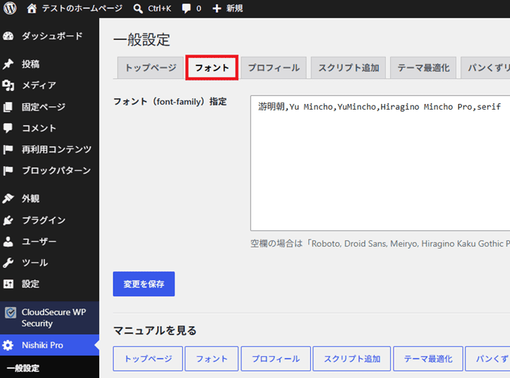Click the ツール wrench icon
This screenshot has width=510, height=378.
[x=8, y=263]
